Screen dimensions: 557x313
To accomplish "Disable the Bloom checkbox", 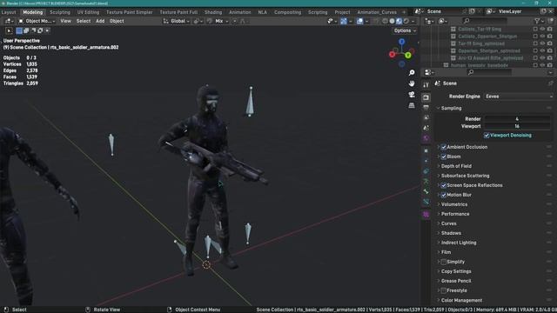I will coord(444,156).
